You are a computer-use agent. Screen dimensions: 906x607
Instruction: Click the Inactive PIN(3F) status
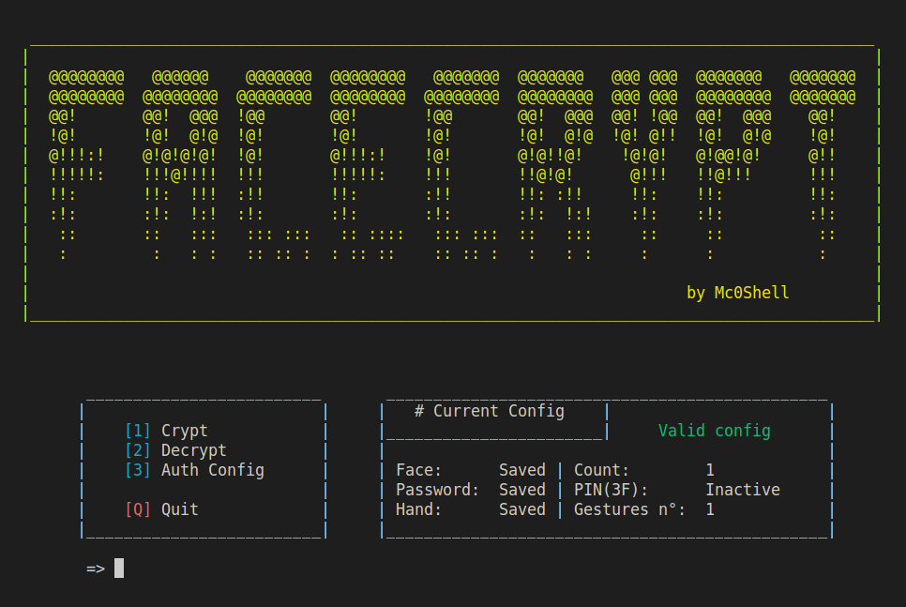[x=743, y=489]
